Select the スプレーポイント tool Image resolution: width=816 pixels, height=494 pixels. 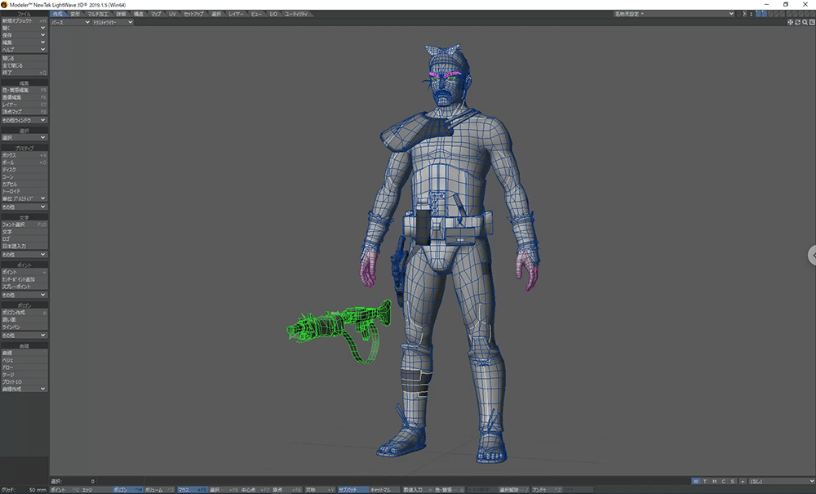[x=24, y=287]
